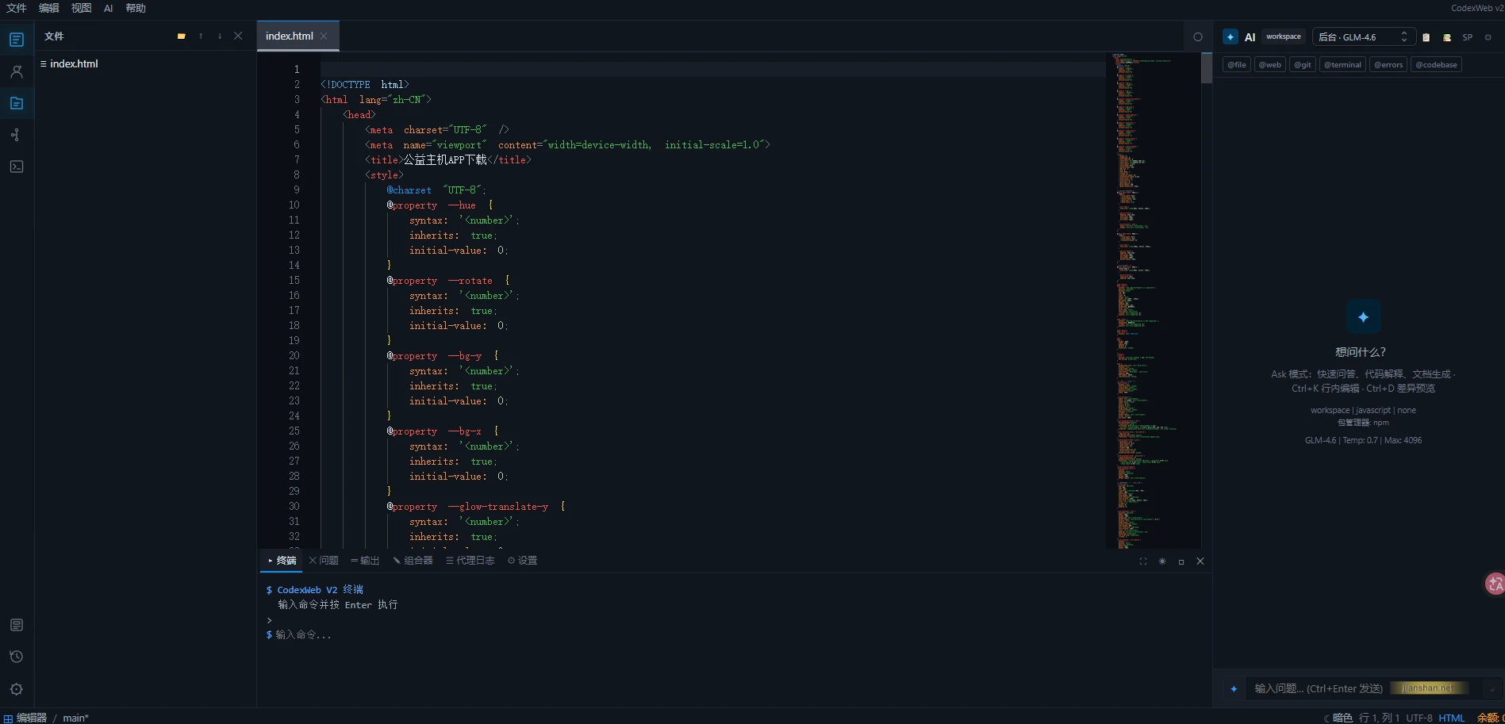
Task: Click the yellow open-folder icon in file panel
Action: [x=182, y=36]
